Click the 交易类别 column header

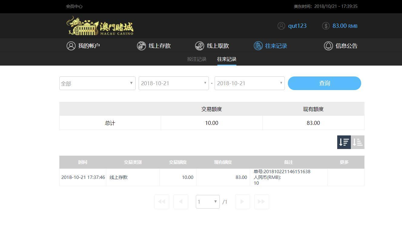point(133,162)
